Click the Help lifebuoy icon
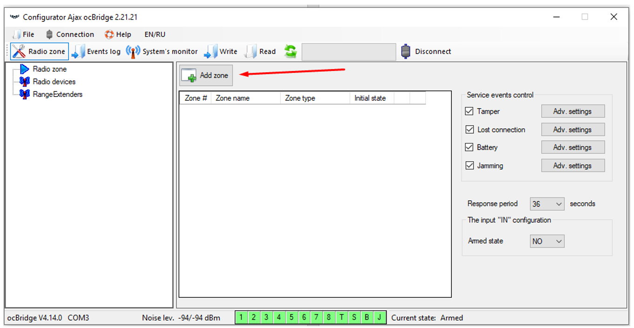634x328 pixels. (109, 34)
